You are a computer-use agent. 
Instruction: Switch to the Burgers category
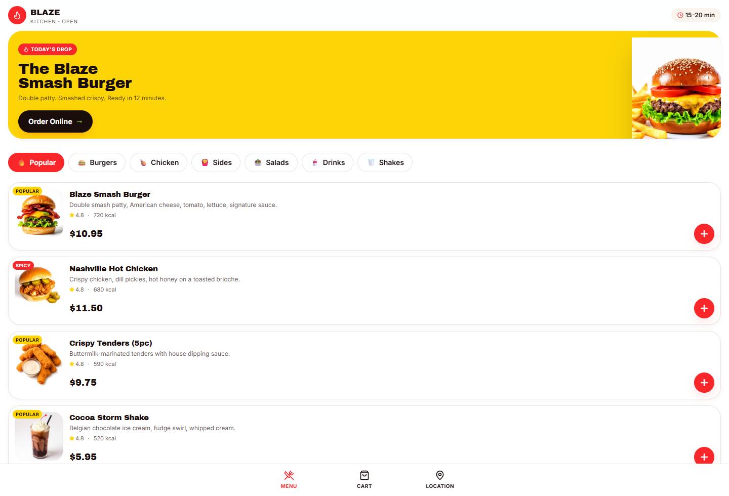click(x=97, y=162)
